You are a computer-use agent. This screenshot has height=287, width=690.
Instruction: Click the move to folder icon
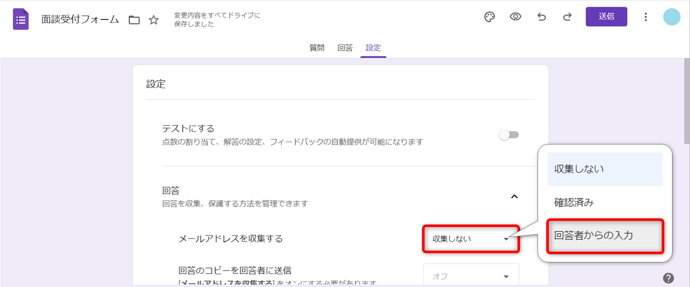coord(134,20)
